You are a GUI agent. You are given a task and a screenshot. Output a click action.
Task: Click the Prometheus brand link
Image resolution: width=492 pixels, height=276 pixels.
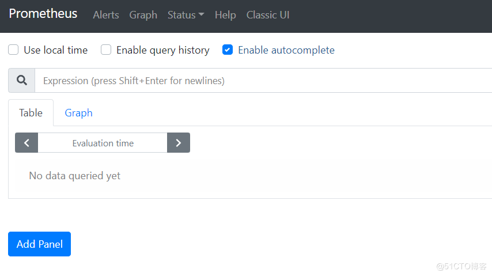pos(43,13)
